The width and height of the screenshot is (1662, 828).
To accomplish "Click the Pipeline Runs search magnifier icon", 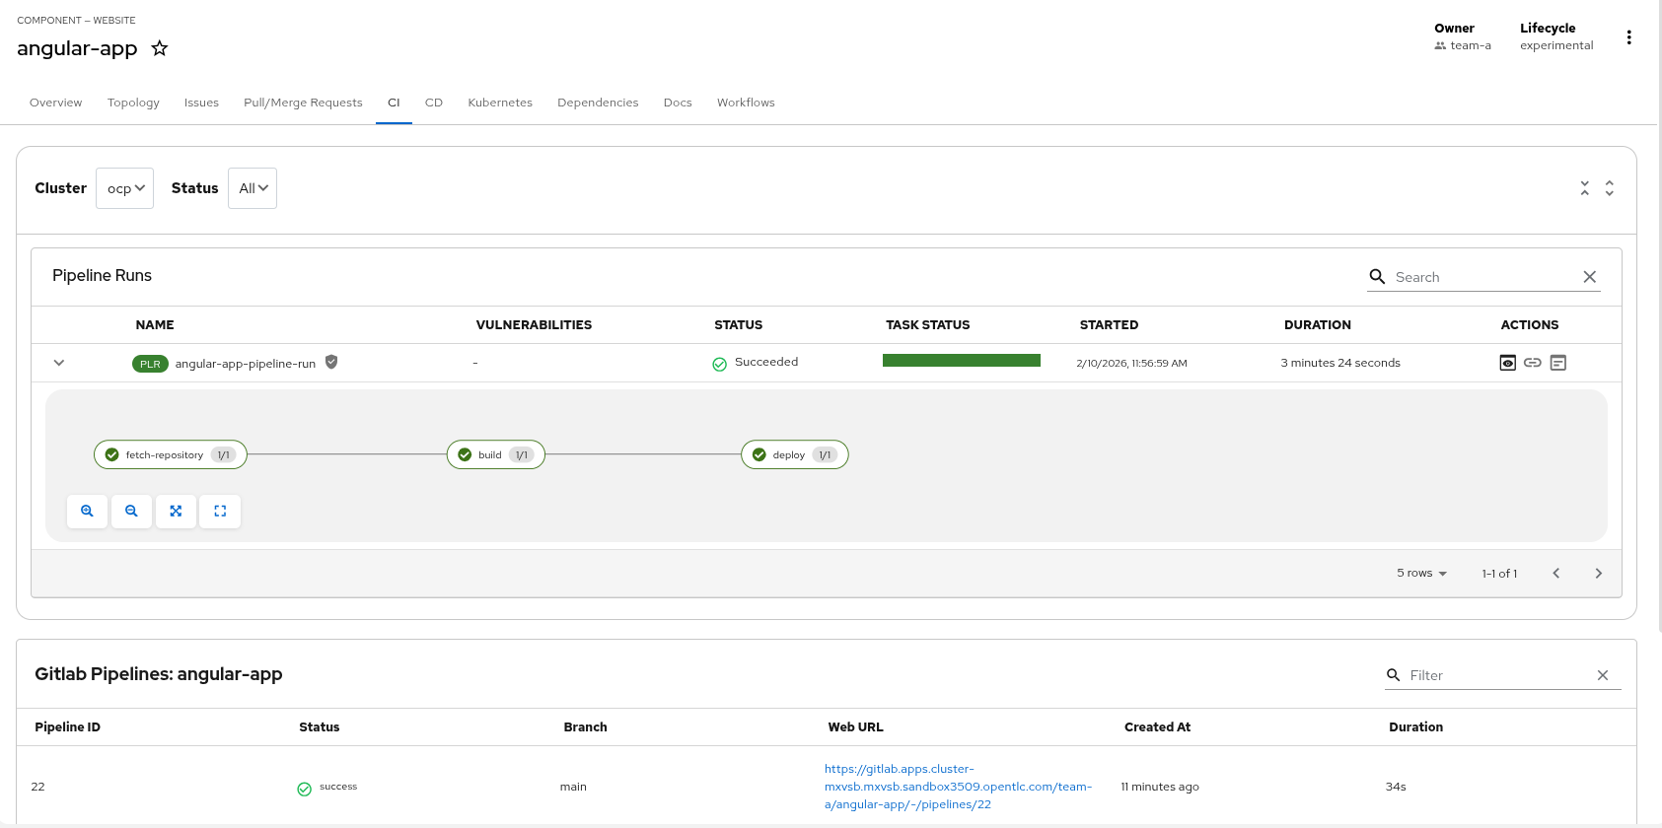I will coord(1377,276).
